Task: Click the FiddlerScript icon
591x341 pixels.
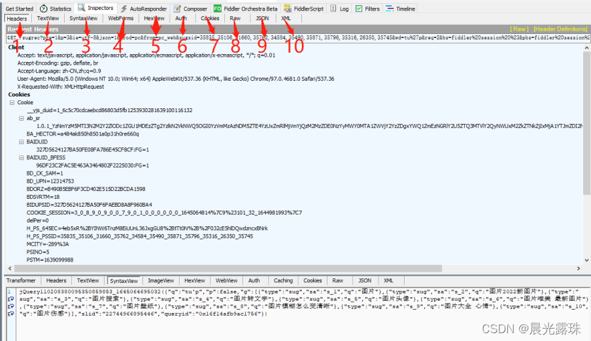Action: [x=288, y=8]
